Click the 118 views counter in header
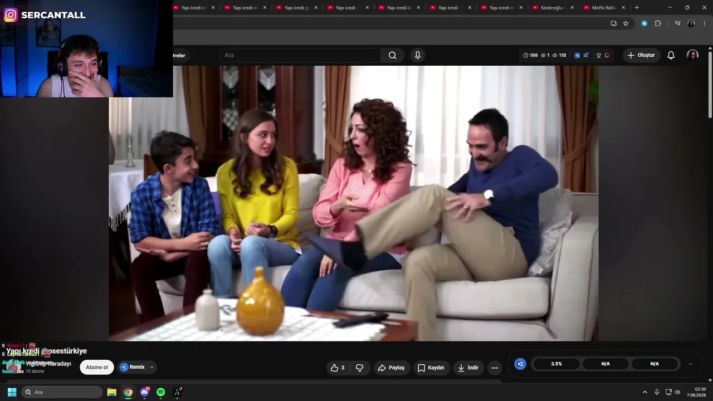 (559, 55)
